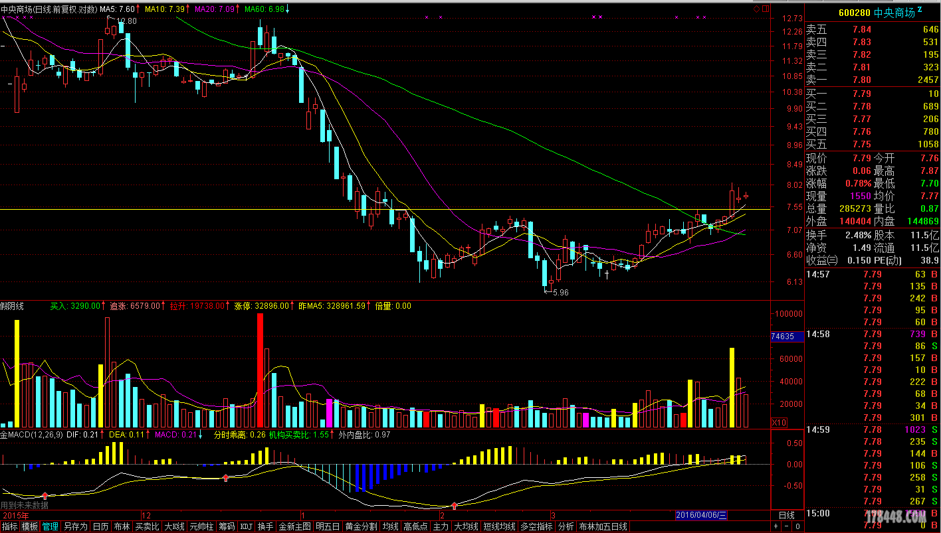The width and height of the screenshot is (941, 533).
Task: Click the red diamond icon above the price axis
Action: click(x=756, y=9)
